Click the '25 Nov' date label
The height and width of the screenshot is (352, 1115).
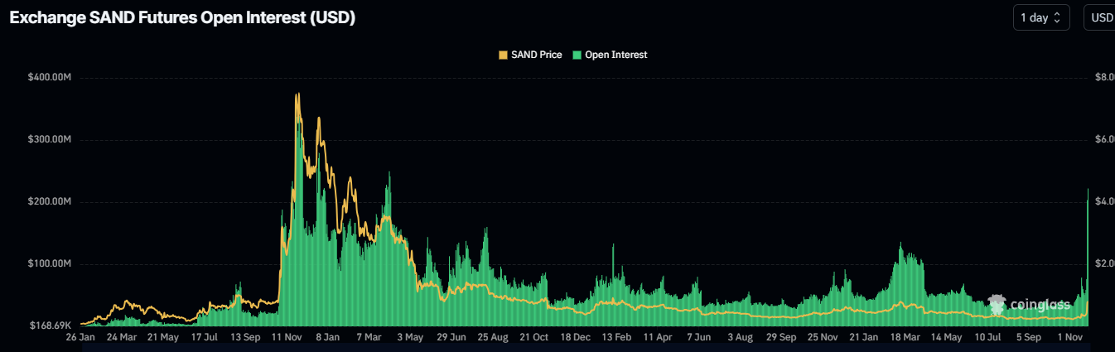coord(823,338)
